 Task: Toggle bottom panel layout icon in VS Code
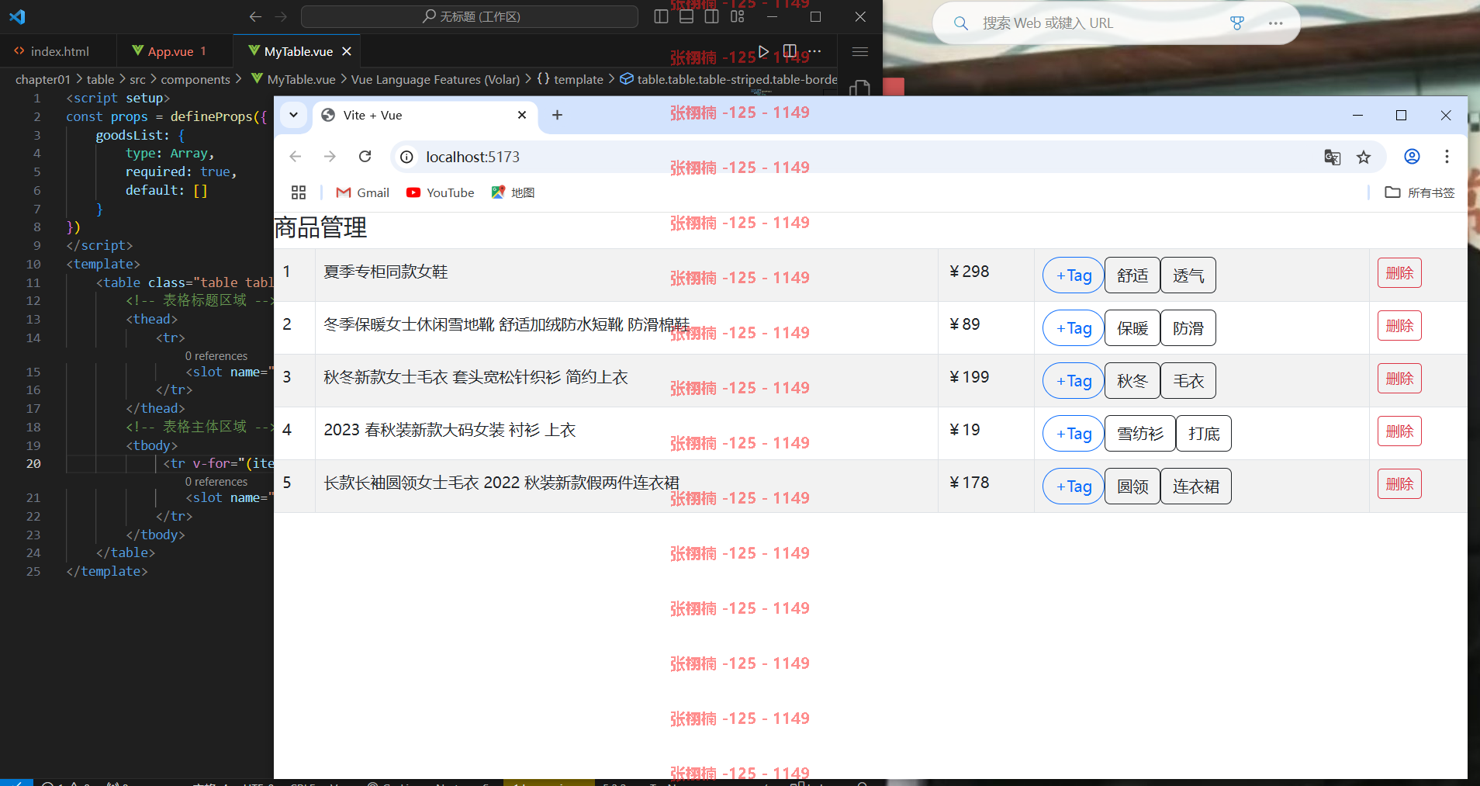click(686, 16)
